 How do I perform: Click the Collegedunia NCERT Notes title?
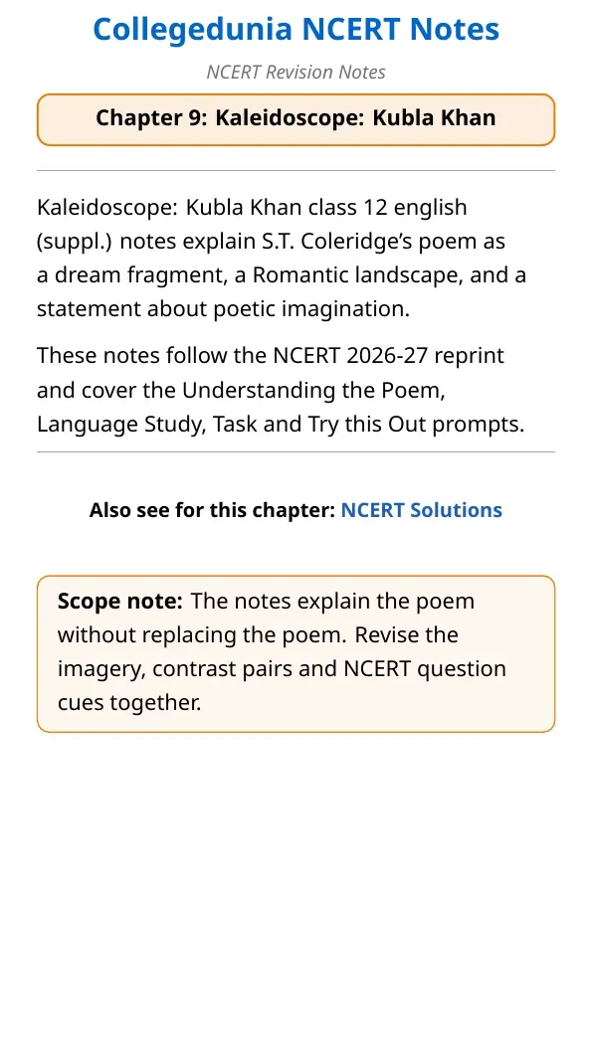click(296, 29)
